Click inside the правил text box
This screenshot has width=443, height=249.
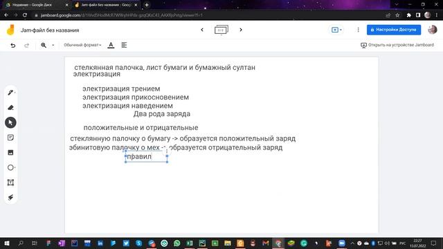coord(146,157)
